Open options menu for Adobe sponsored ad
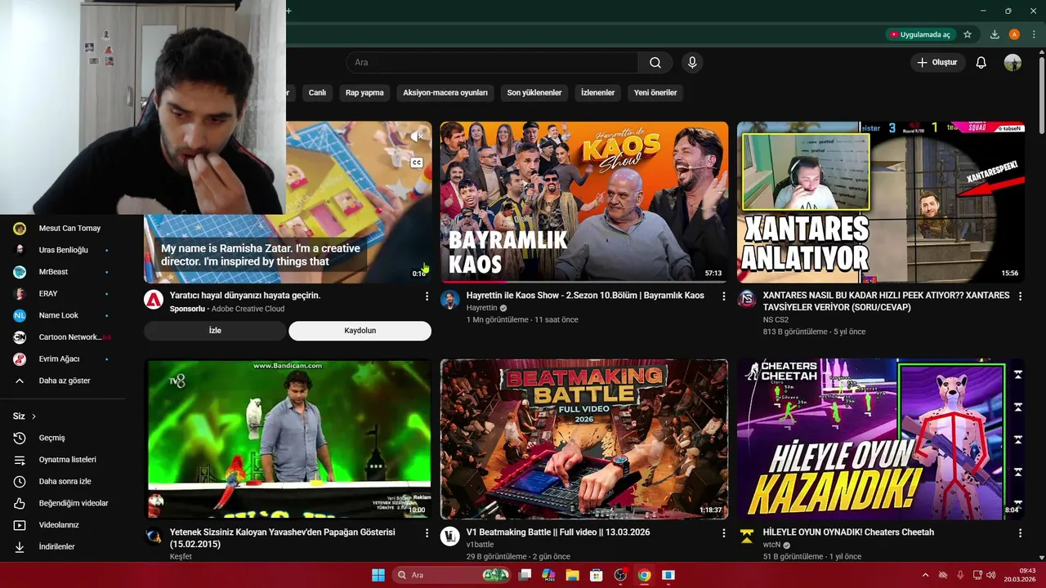The width and height of the screenshot is (1046, 588). coord(427,296)
